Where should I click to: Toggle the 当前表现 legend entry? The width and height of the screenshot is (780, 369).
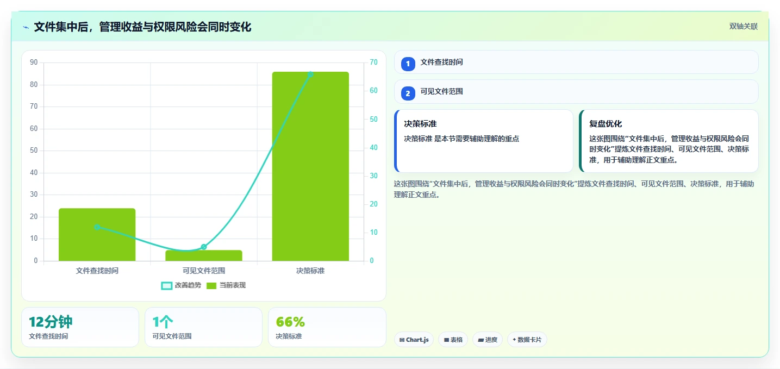226,285
